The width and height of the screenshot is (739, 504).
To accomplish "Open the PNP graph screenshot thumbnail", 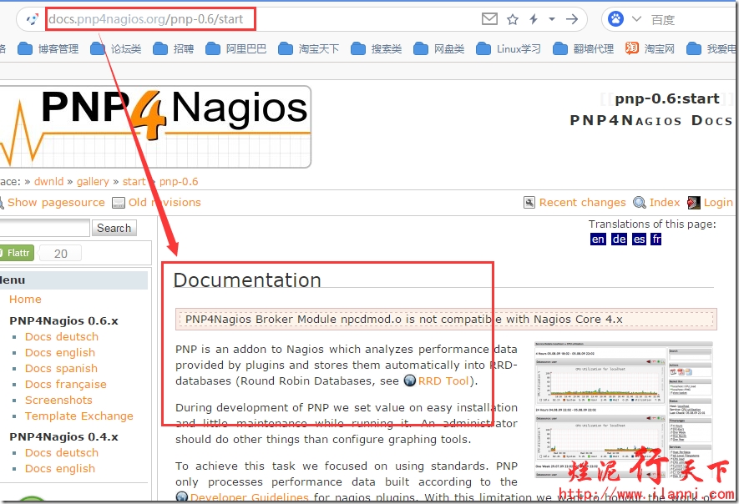I will (x=624, y=410).
